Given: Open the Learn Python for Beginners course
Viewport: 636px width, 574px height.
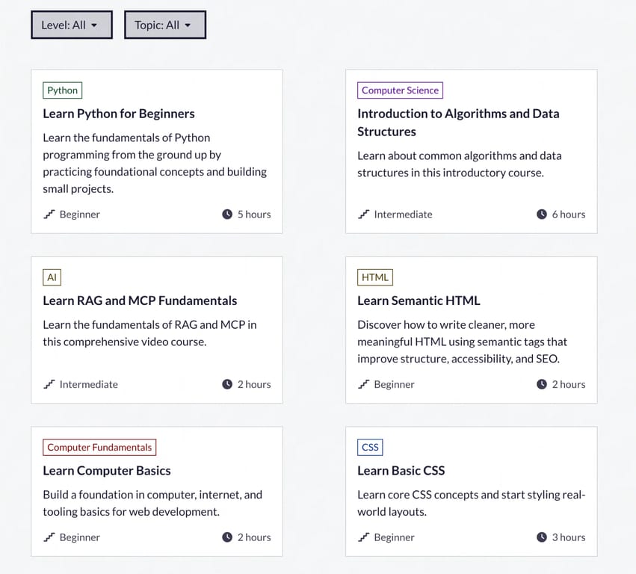Looking at the screenshot, I should coord(119,114).
